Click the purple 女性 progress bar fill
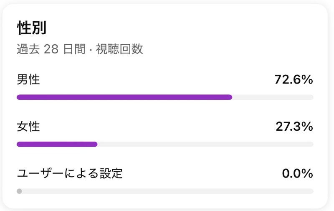This screenshot has width=334, height=211. (x=57, y=144)
